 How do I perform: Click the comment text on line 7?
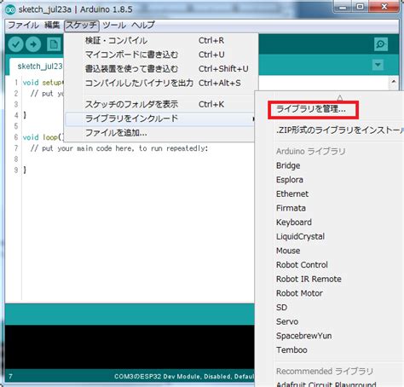click(x=119, y=148)
